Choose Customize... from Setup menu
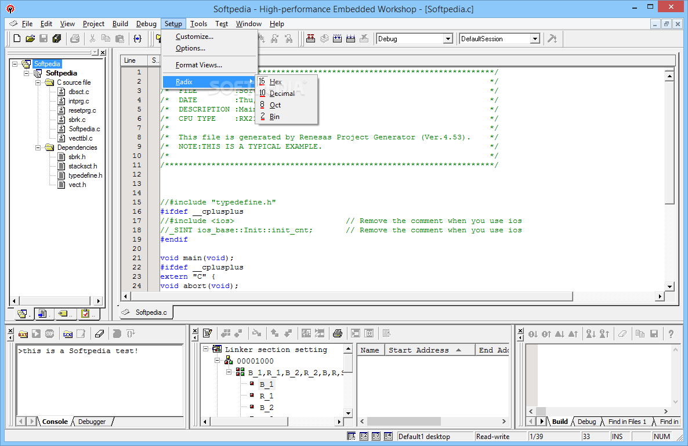The image size is (688, 446). pos(209,37)
